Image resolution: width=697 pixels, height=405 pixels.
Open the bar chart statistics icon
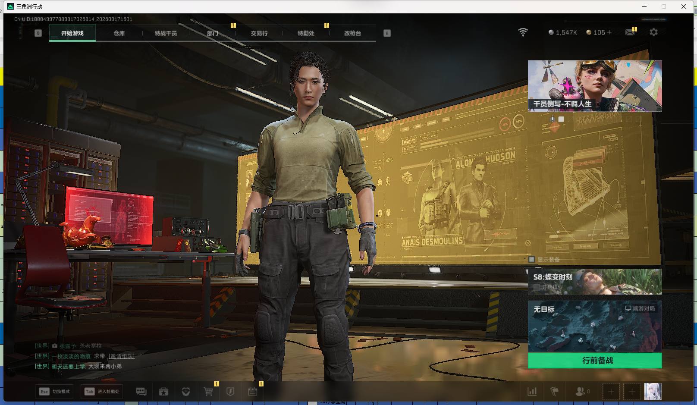[x=532, y=392]
